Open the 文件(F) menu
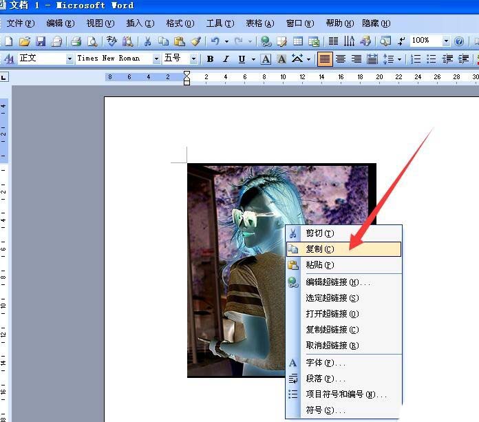The width and height of the screenshot is (479, 422). (x=21, y=23)
